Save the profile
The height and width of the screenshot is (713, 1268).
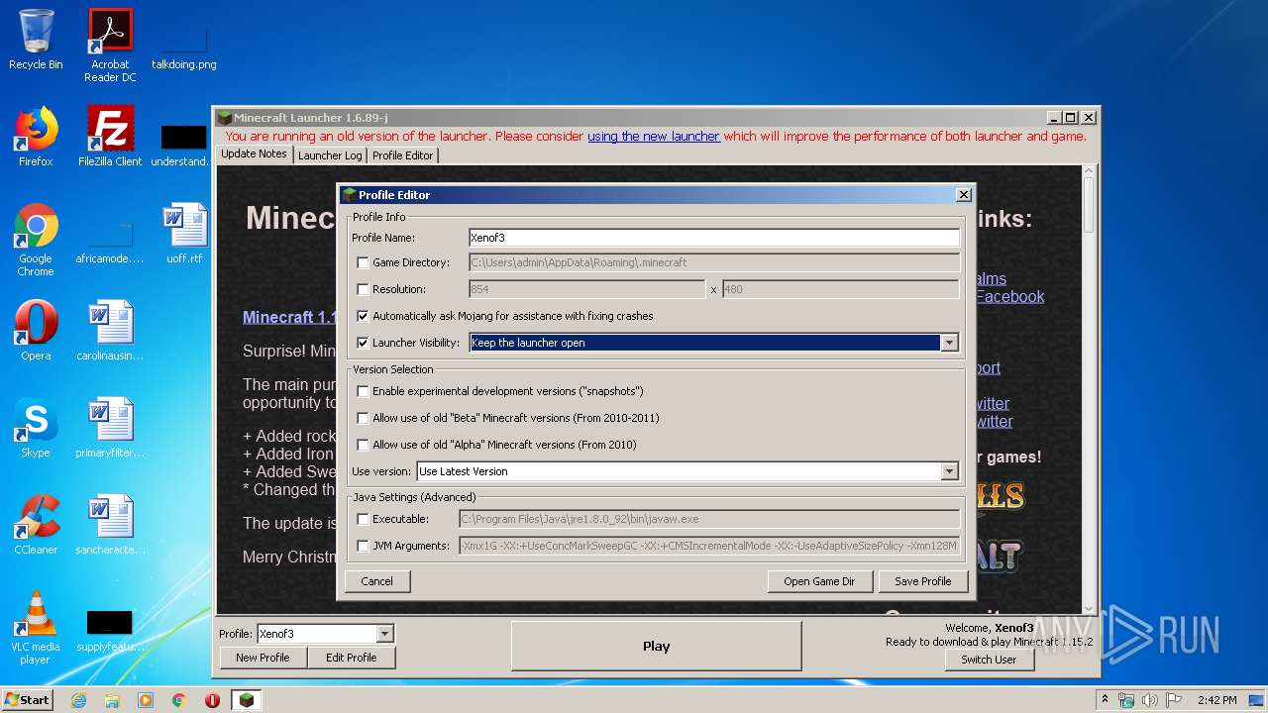tap(922, 581)
